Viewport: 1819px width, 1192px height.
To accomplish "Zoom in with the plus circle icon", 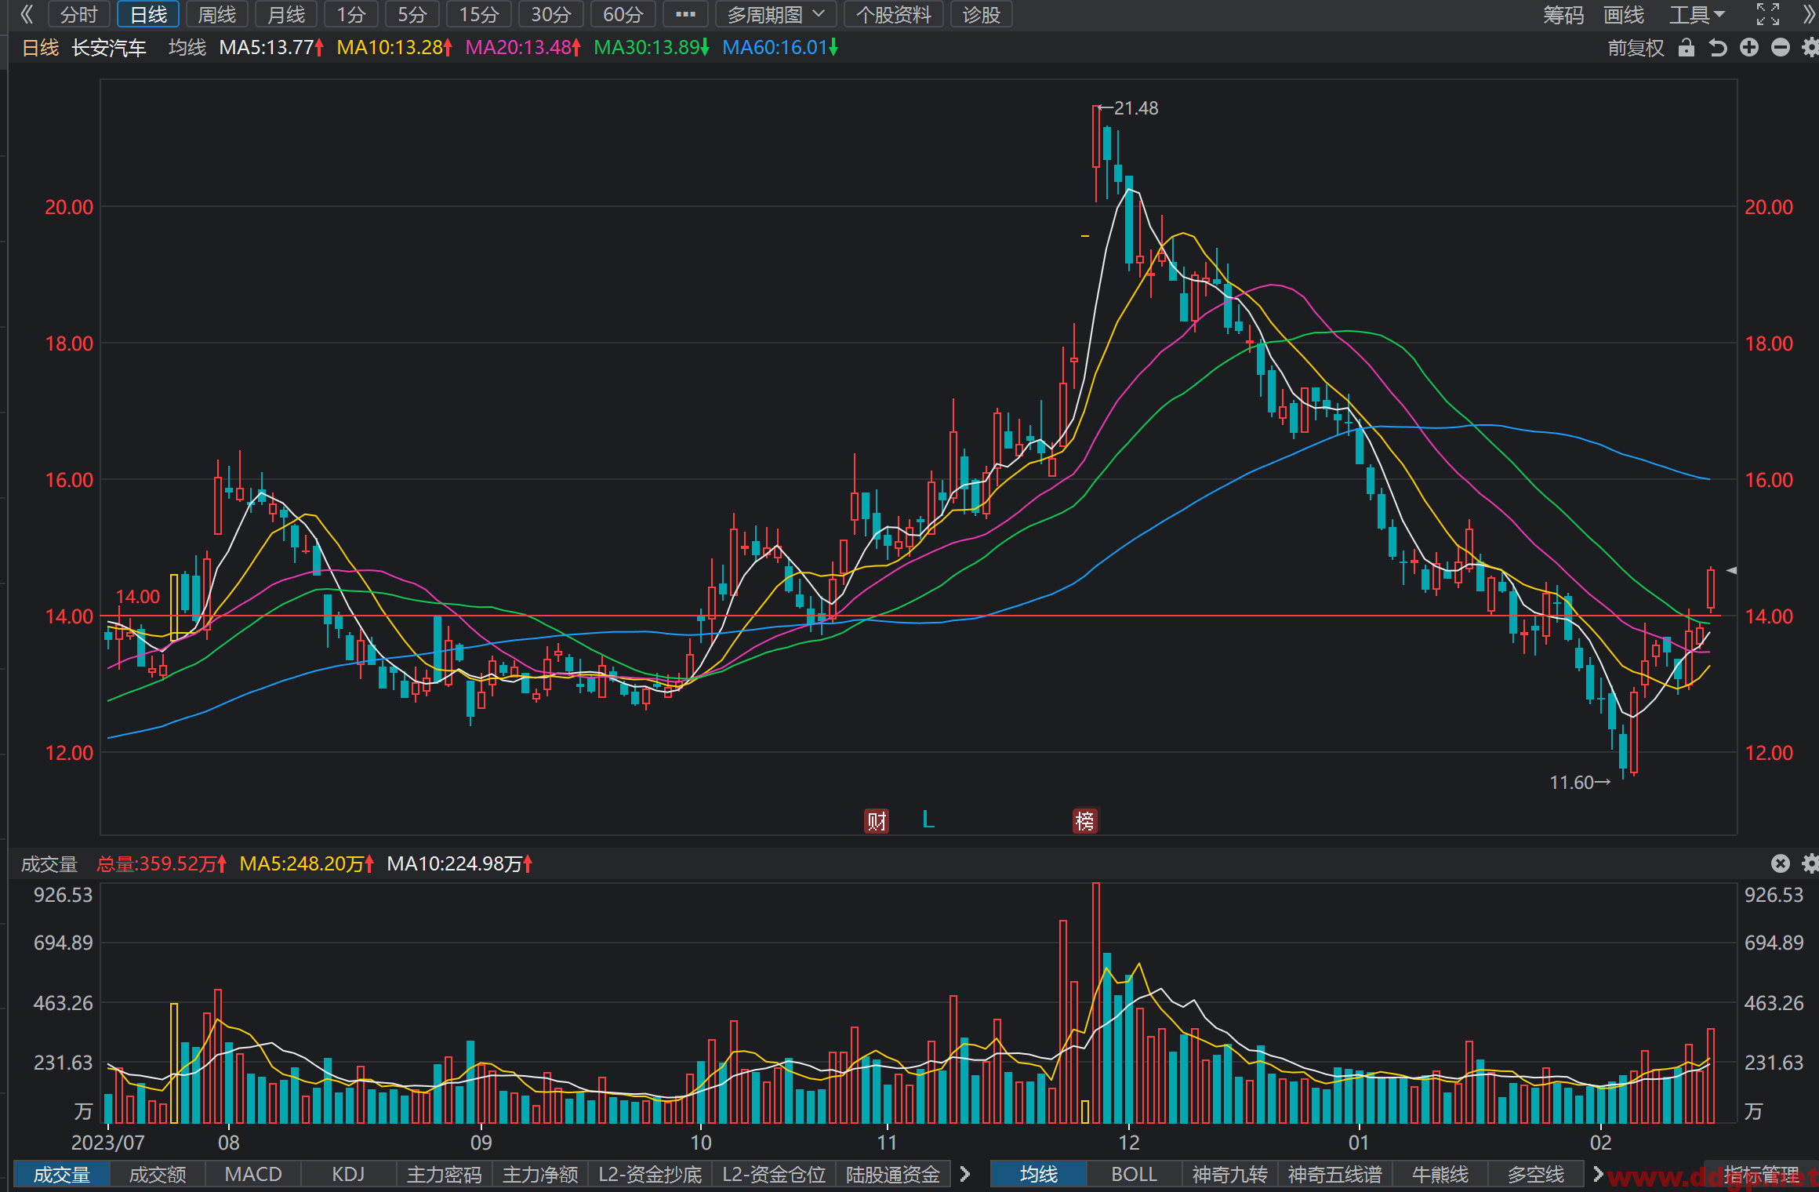I will pos(1749,48).
